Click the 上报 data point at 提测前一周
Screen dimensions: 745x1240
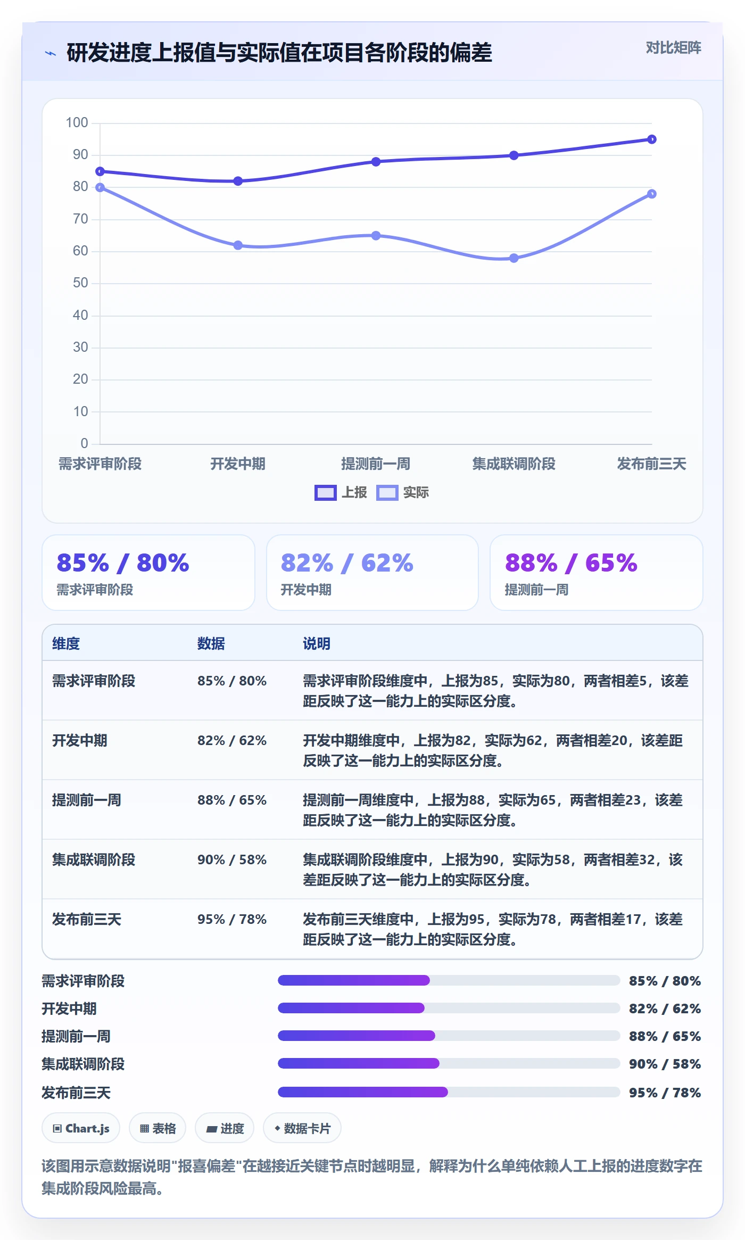[x=376, y=162]
